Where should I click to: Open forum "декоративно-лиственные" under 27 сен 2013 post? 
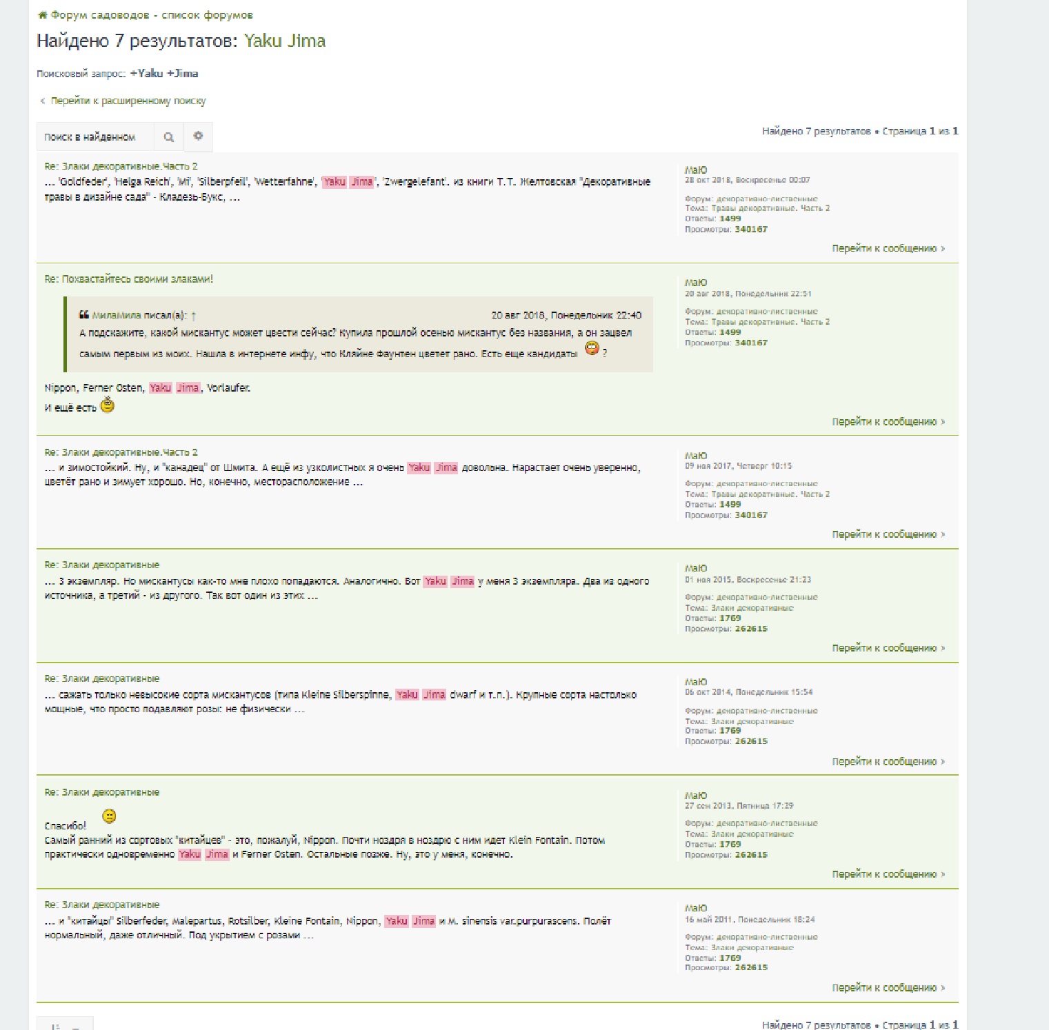[766, 823]
